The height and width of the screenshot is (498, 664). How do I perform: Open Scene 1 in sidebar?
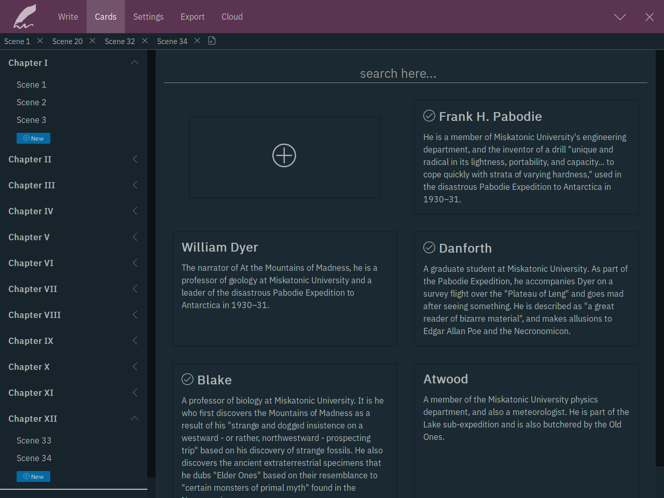click(x=31, y=85)
